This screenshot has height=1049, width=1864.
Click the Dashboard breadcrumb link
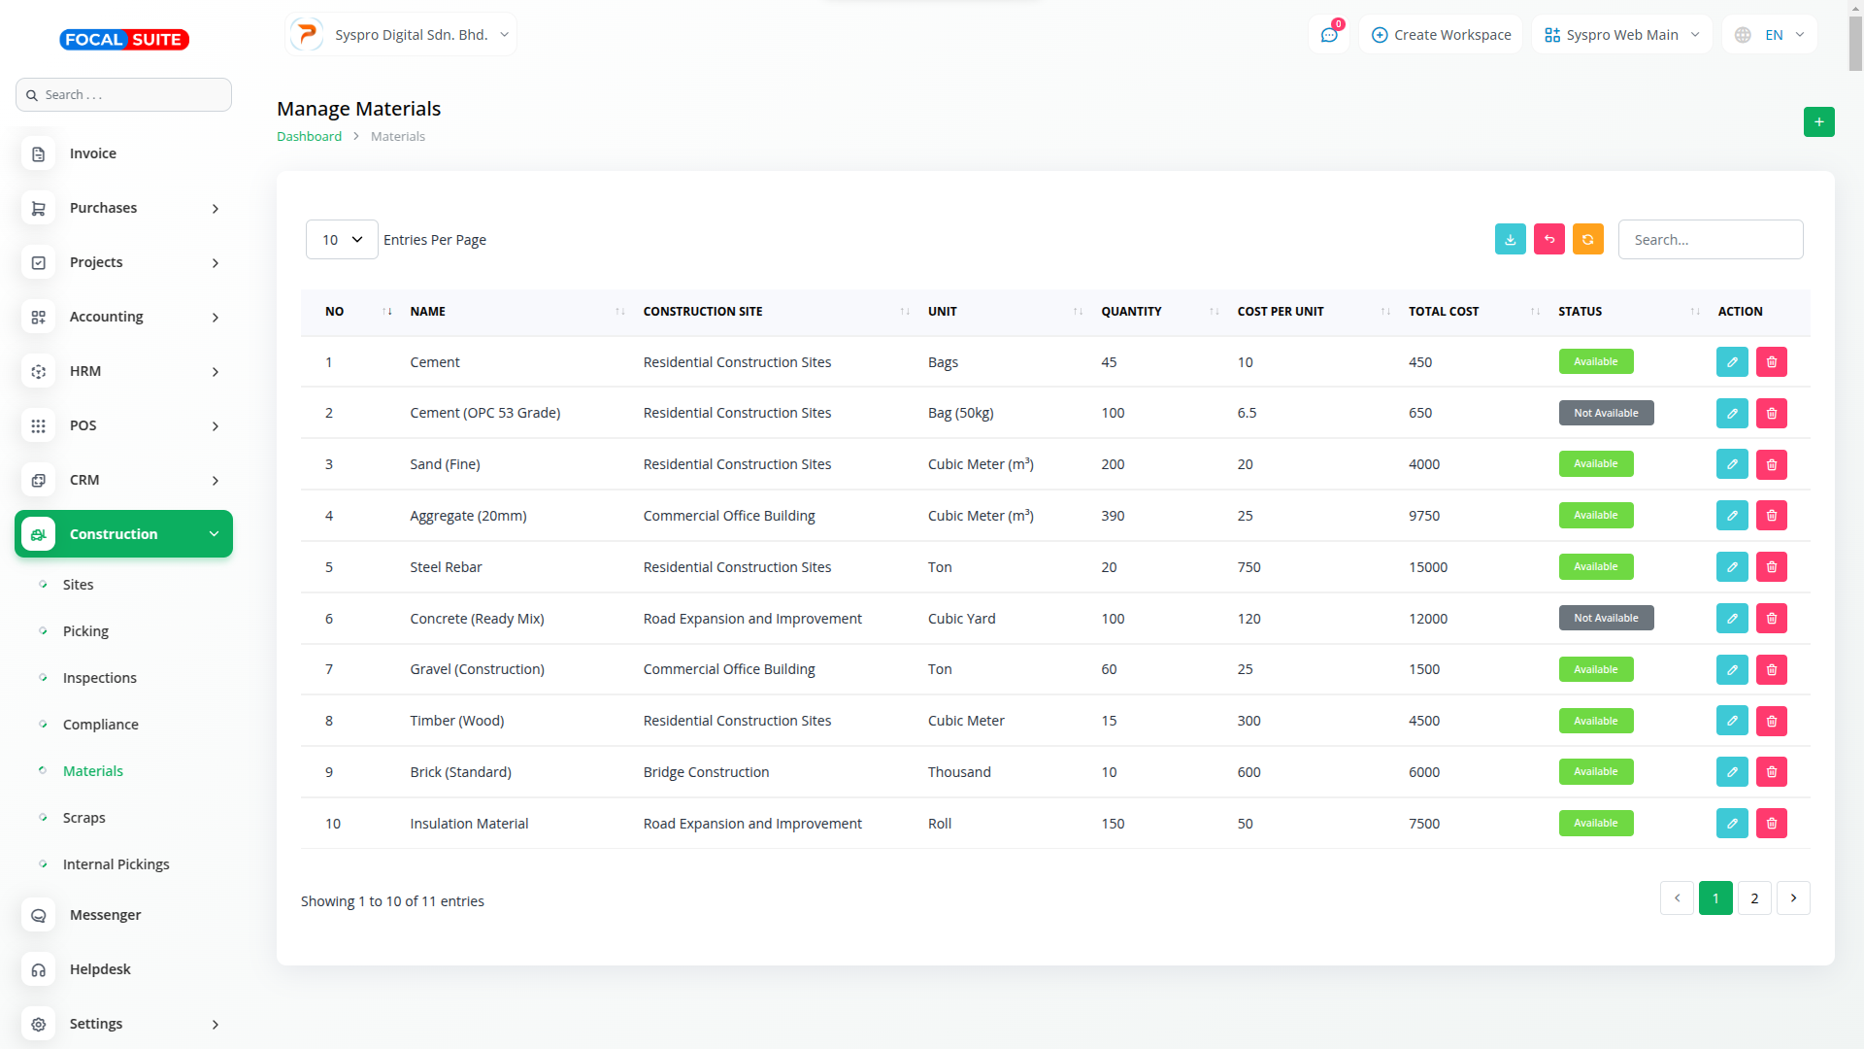[309, 137]
